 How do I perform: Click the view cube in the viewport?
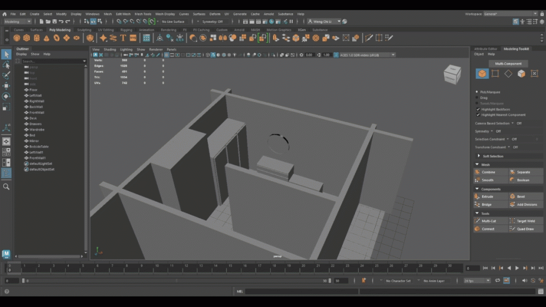pos(452,74)
